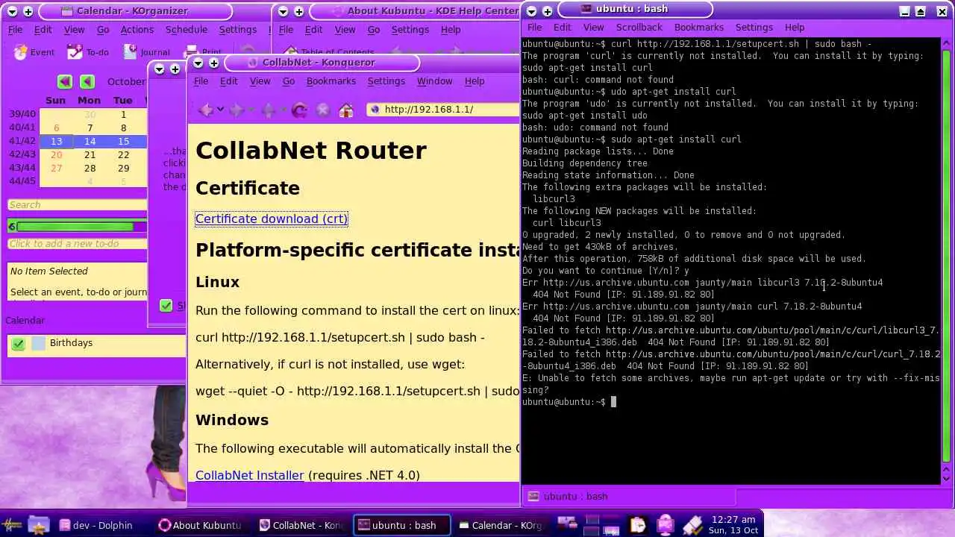Click the purple system tray notifier icon
The image size is (955, 537).
point(665,525)
